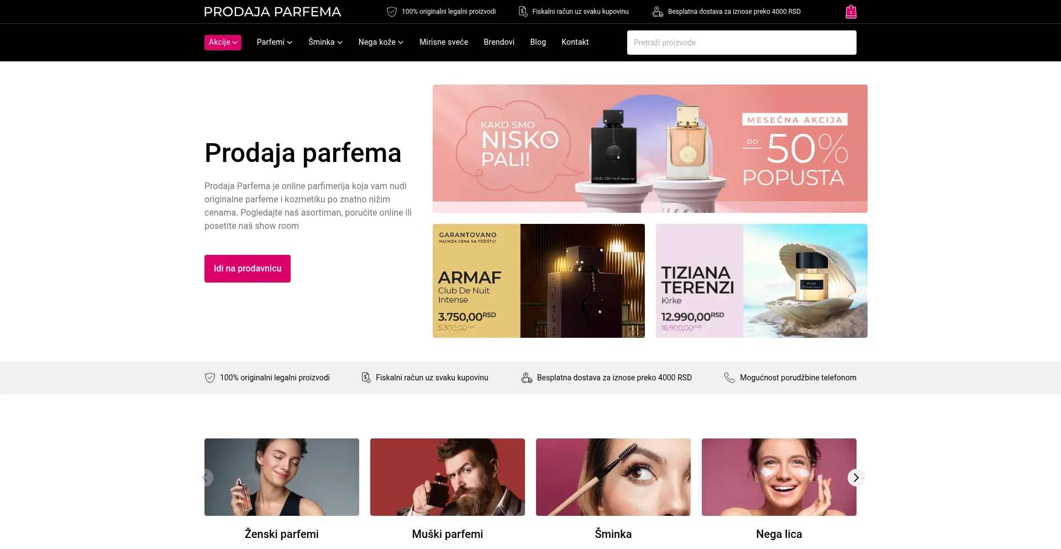Click the shield icon in the gray benefits strip
The width and height of the screenshot is (1061, 549).
tap(210, 378)
